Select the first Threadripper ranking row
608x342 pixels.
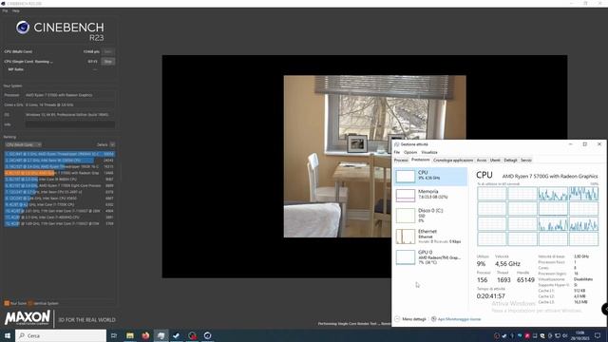tap(59, 154)
